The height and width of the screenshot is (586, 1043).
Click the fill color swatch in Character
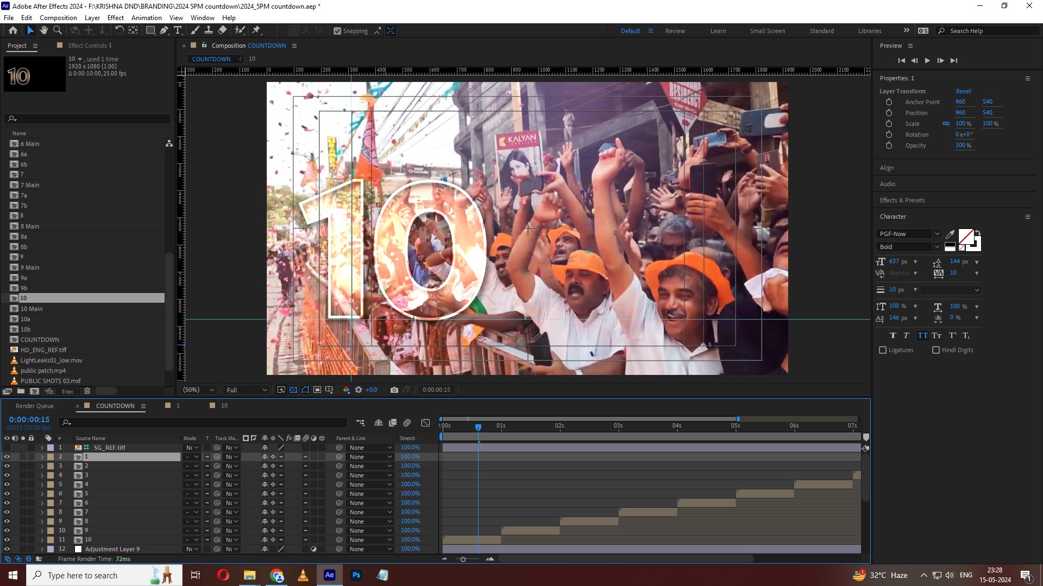(x=966, y=237)
